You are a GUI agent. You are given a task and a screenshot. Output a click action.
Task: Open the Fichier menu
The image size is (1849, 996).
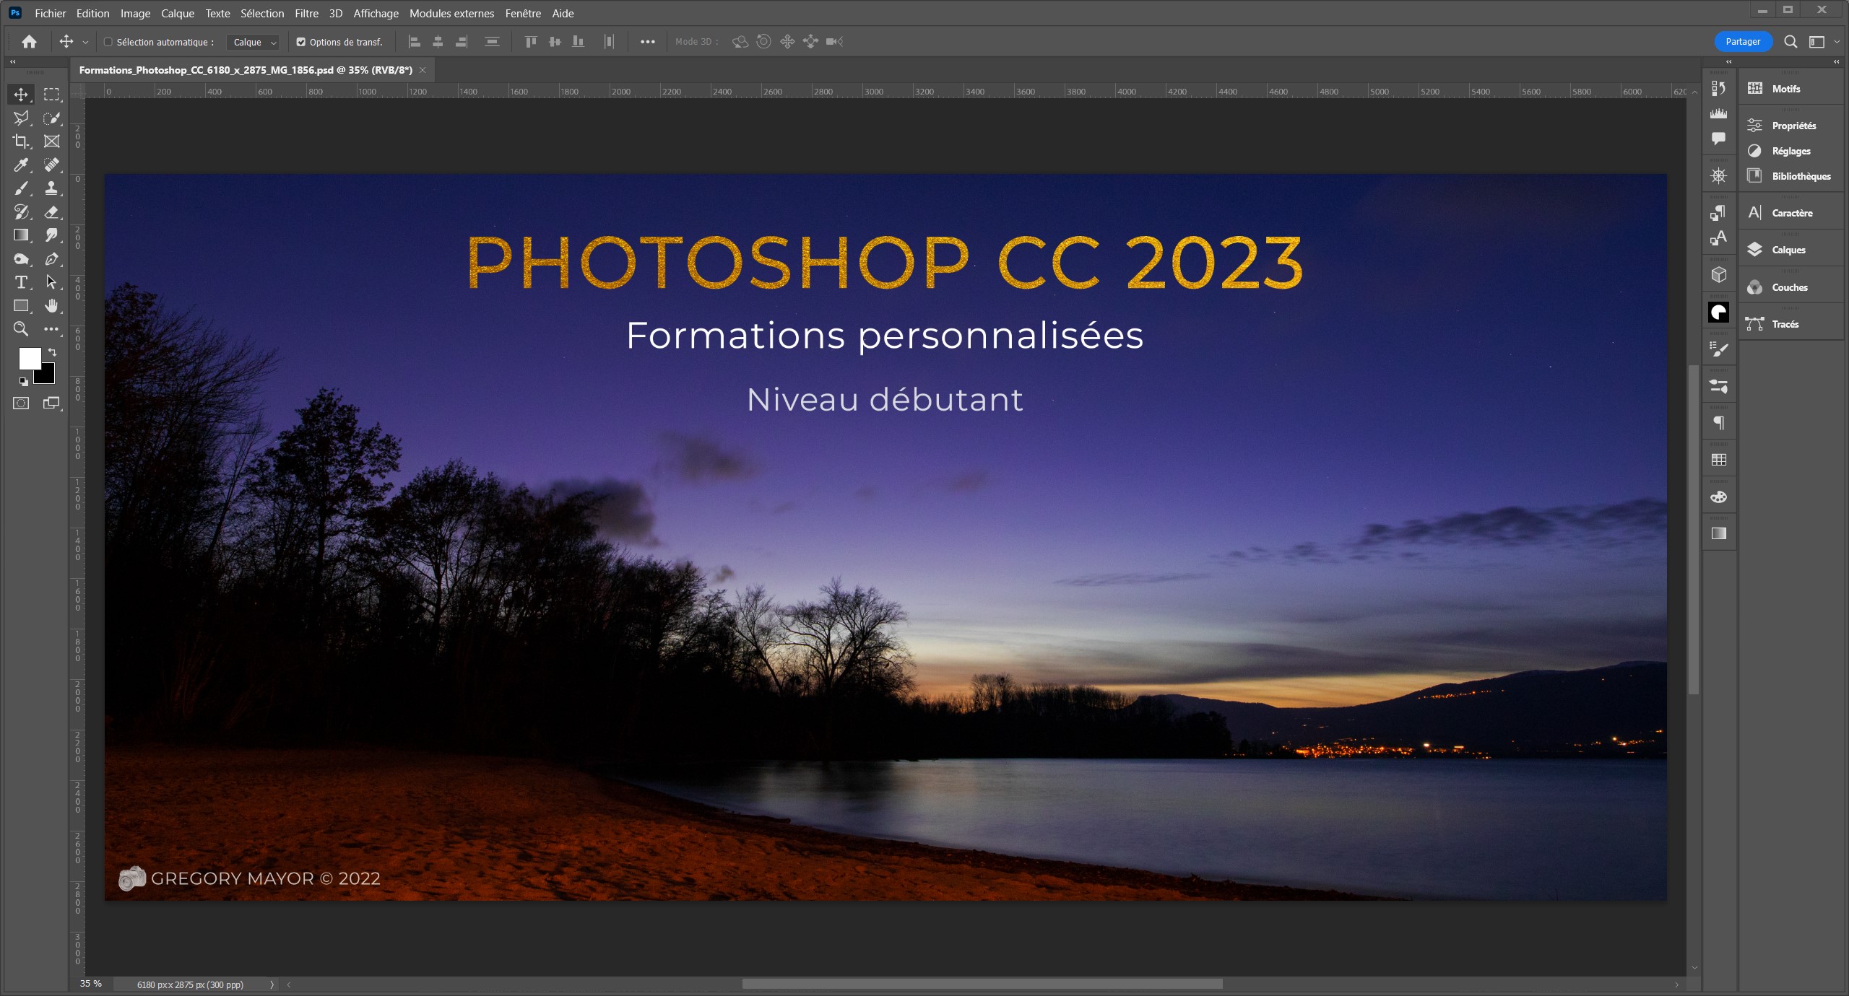click(x=51, y=13)
